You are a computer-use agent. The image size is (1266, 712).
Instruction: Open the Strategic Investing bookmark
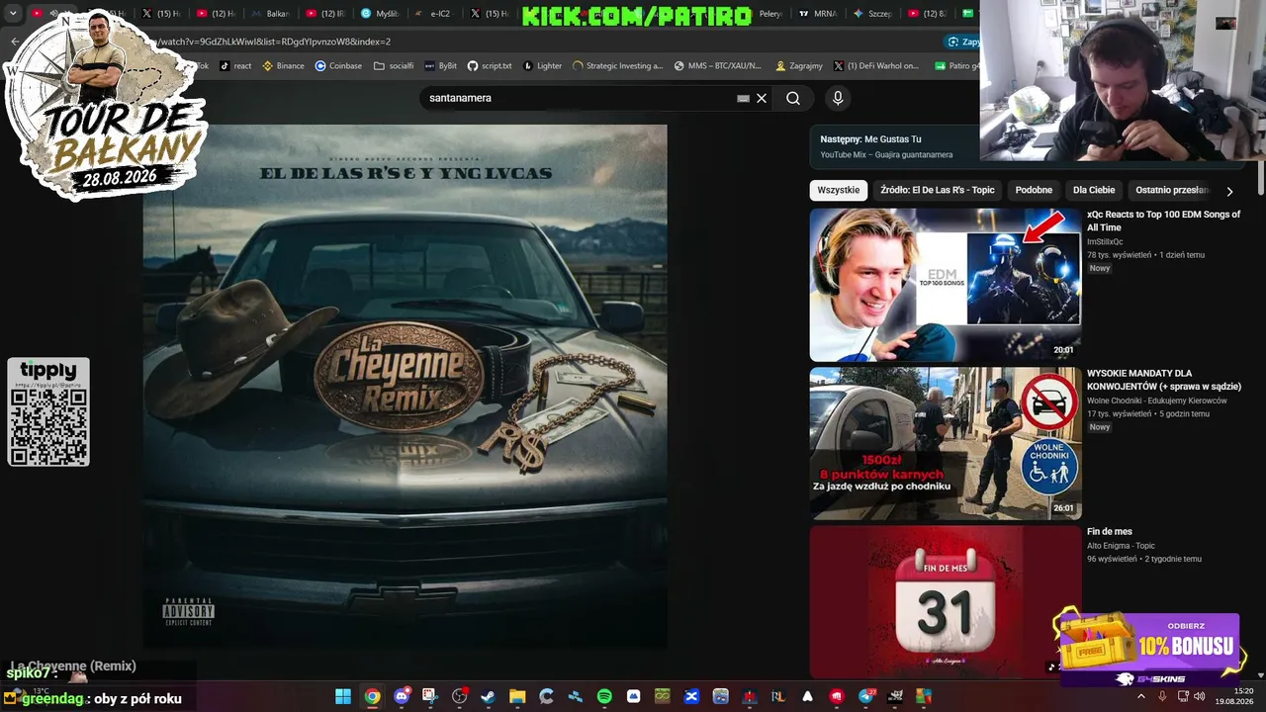(x=618, y=66)
